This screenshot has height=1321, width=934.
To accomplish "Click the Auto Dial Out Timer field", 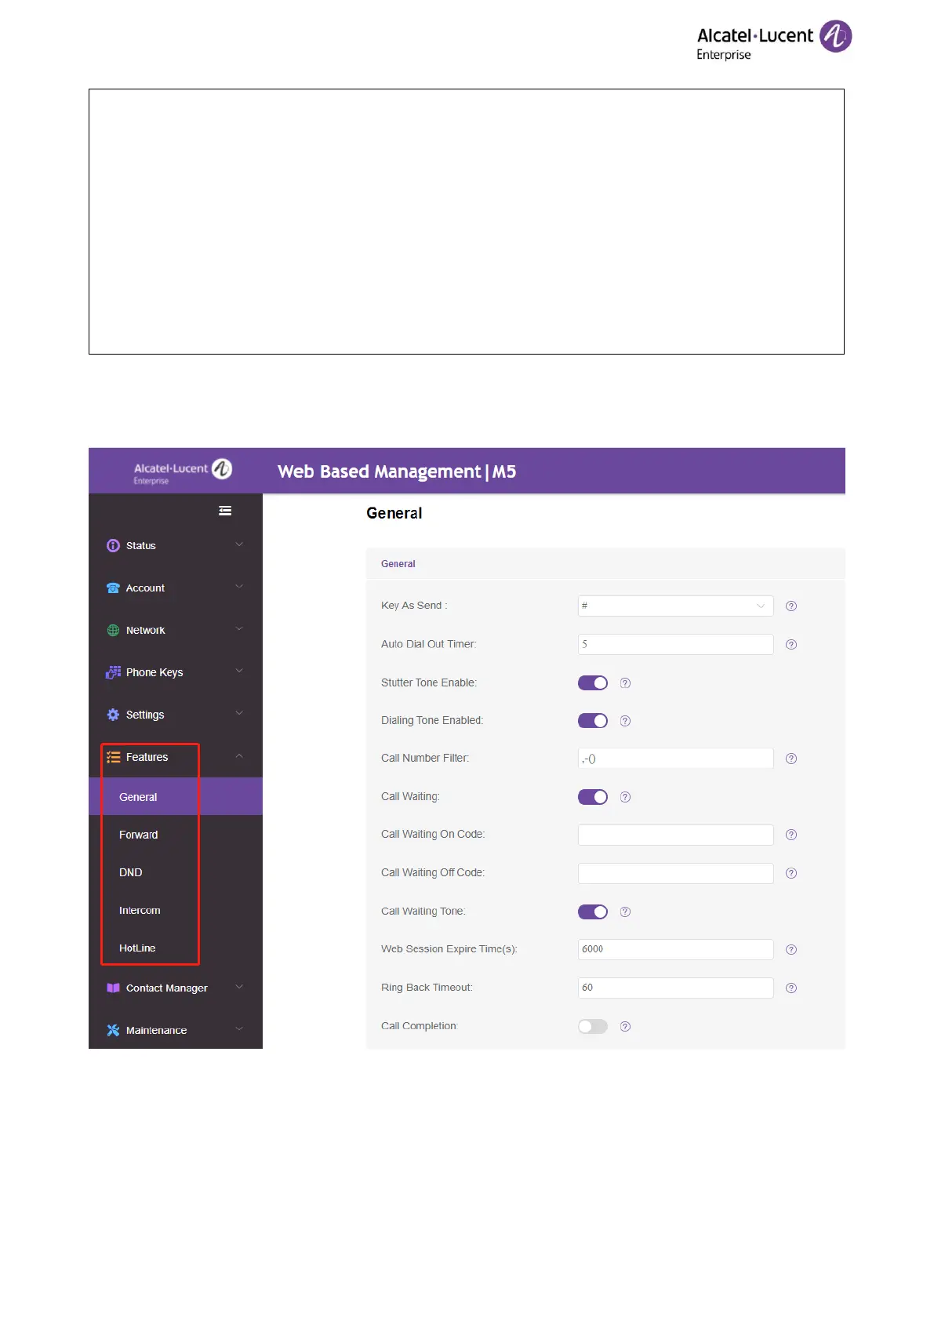I will point(675,645).
